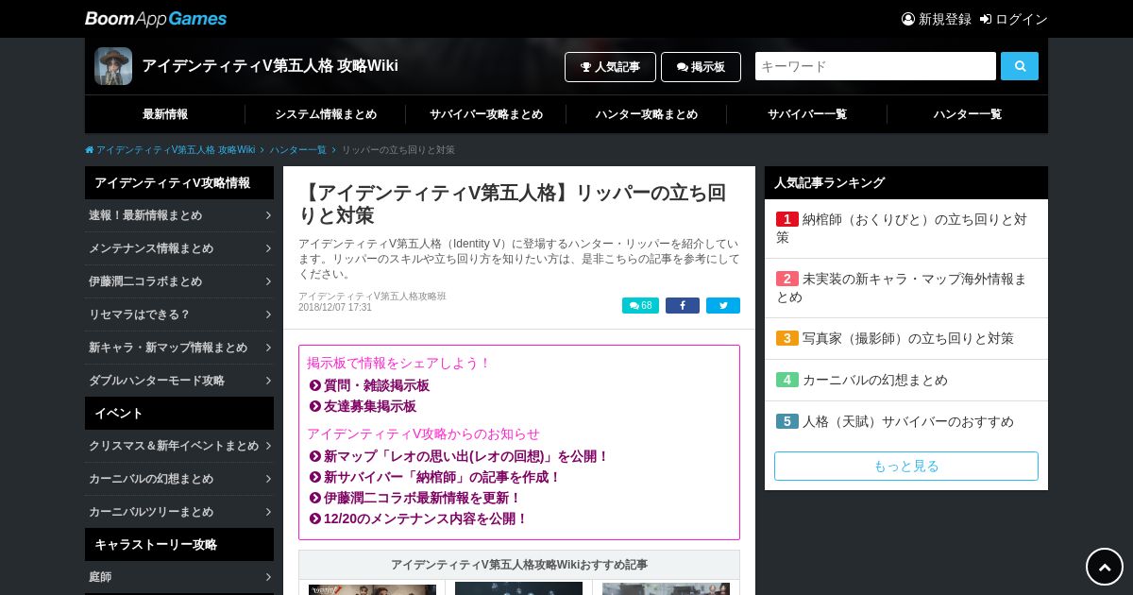Click 伊藤潤二コラボ最新情報を更新 link
This screenshot has height=595, width=1133.
tap(423, 498)
